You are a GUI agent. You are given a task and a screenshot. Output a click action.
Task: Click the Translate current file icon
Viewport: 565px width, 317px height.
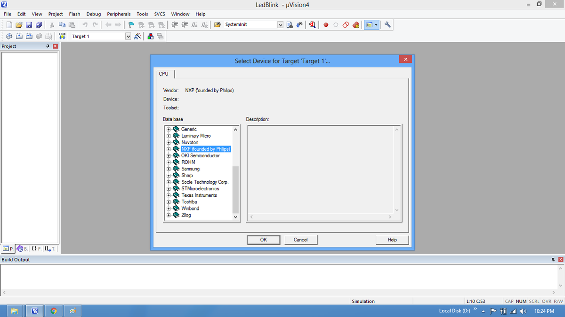point(10,36)
